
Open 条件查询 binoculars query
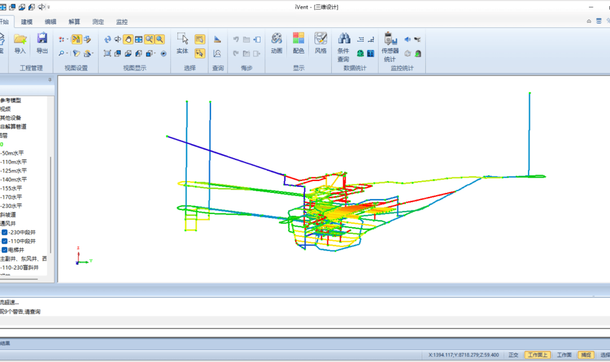pos(343,47)
